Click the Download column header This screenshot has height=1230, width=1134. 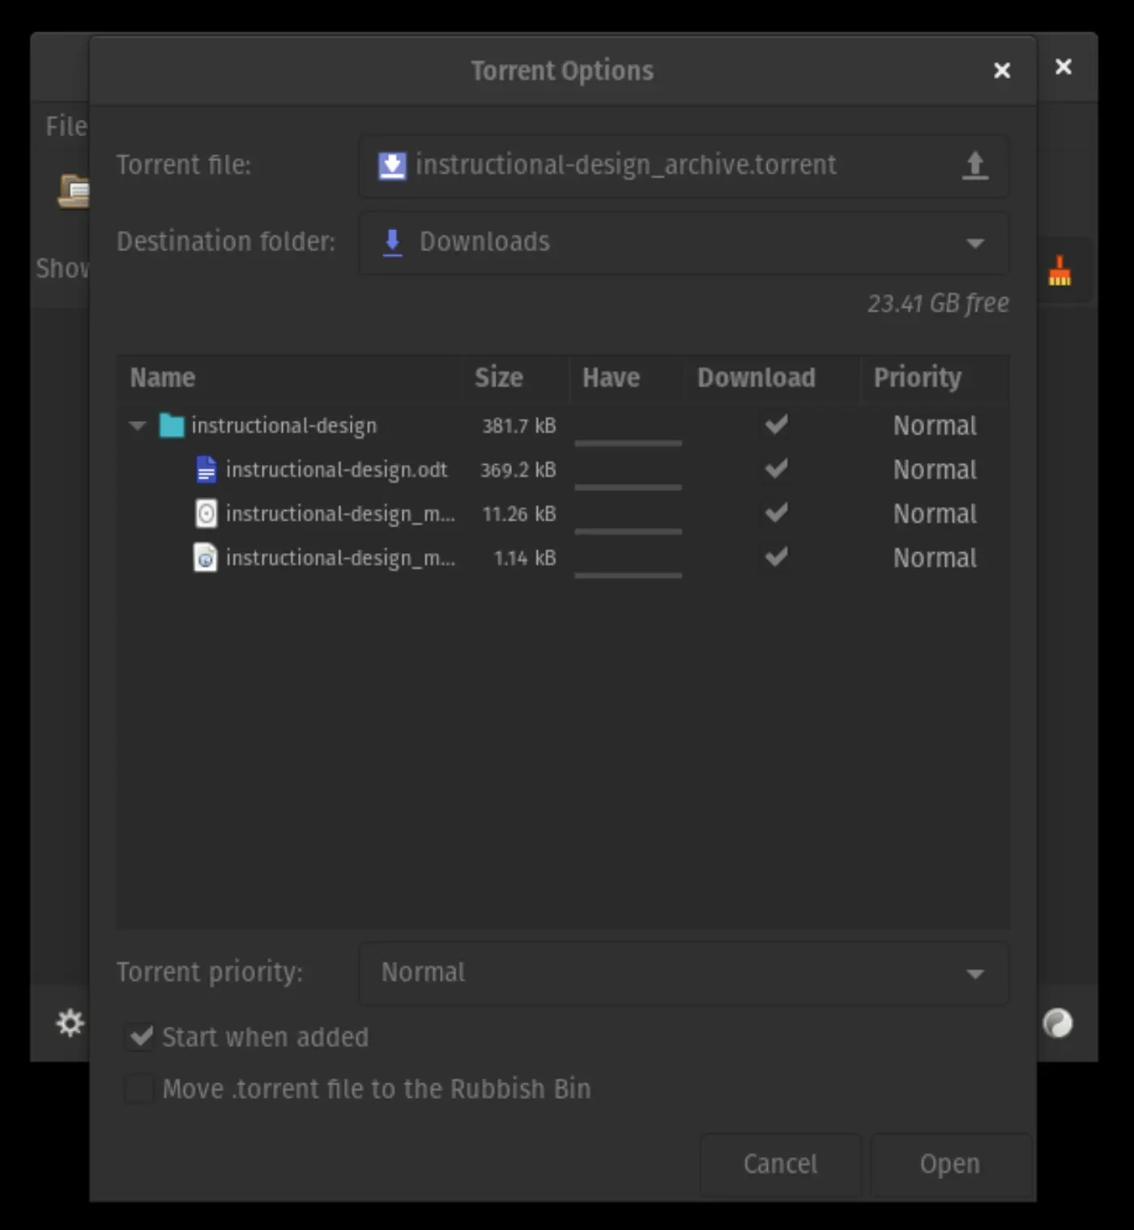(x=772, y=378)
